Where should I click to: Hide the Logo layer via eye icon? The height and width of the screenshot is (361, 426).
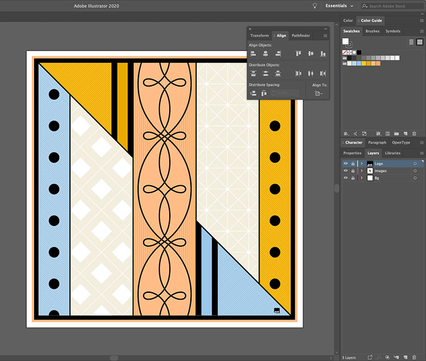pyautogui.click(x=345, y=163)
